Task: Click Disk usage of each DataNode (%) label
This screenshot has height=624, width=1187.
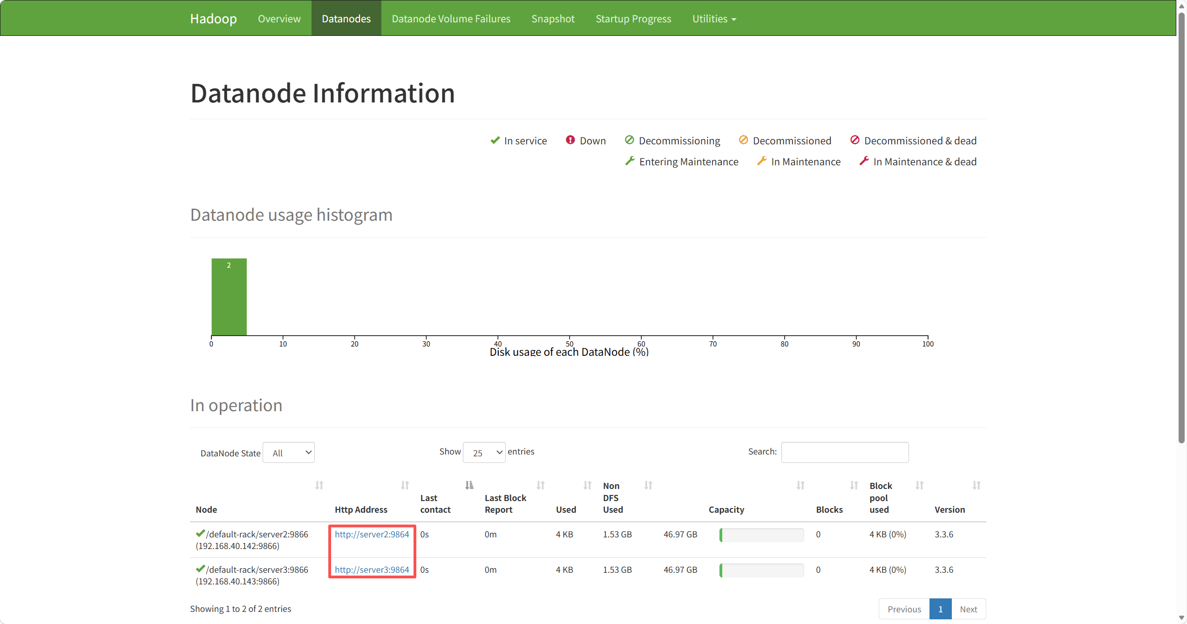Action: [x=569, y=352]
